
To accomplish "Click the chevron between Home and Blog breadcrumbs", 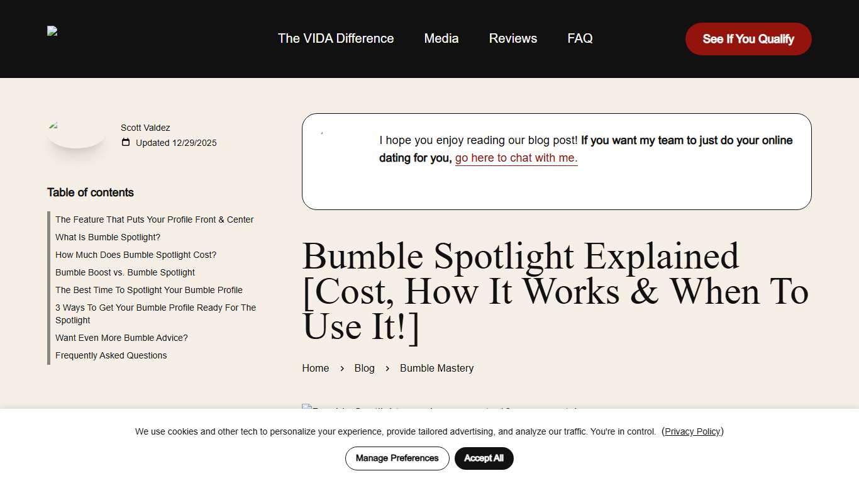I will pyautogui.click(x=341, y=369).
